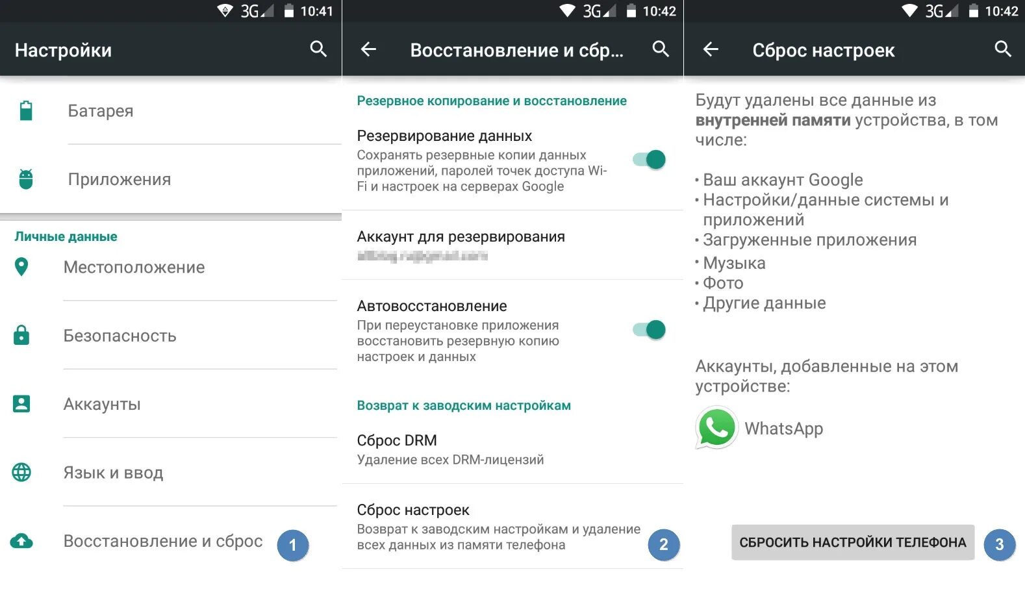This screenshot has height=602, width=1025.
Task: Toggle the Резервирование данных switch
Action: [650, 160]
